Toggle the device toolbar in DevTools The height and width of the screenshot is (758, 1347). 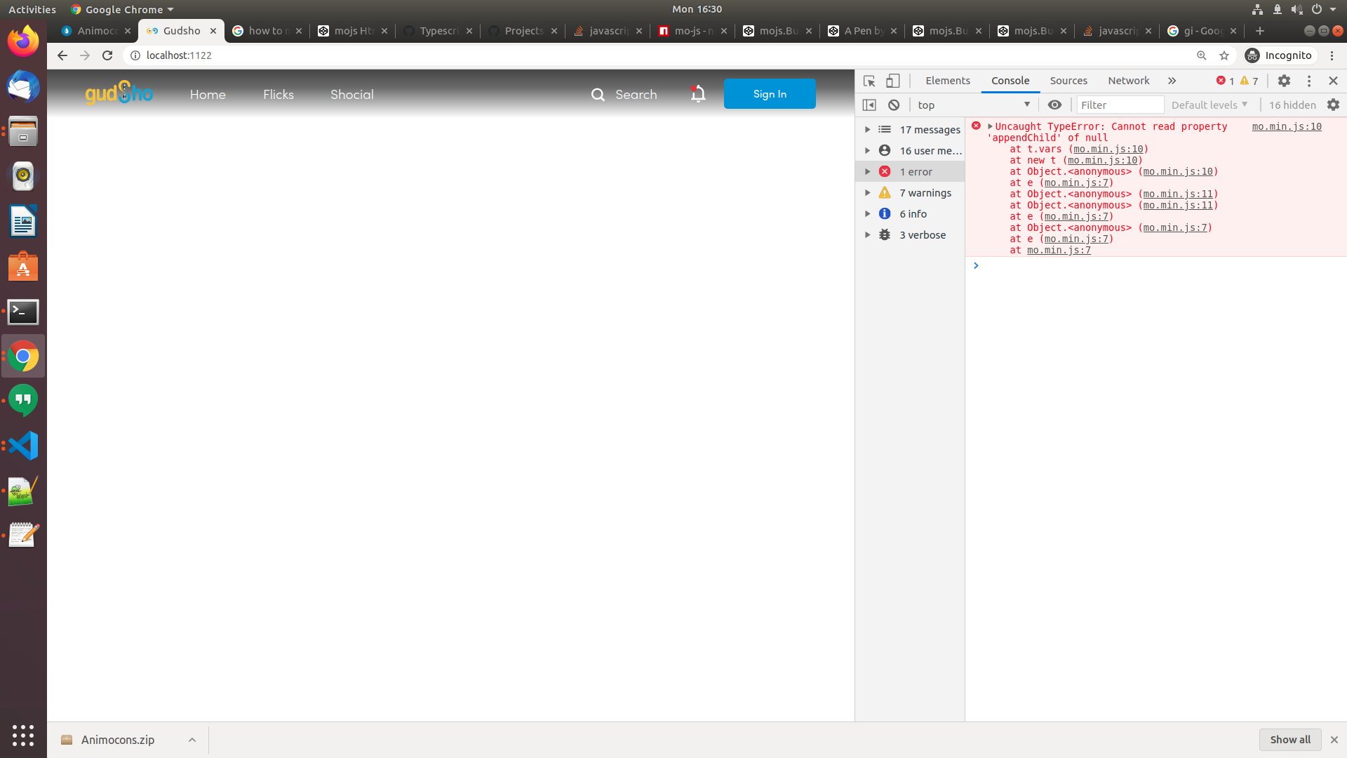click(892, 81)
